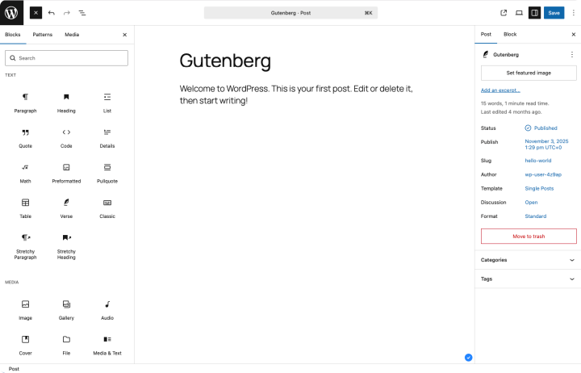Redo the last undone change
581x373 pixels.
tap(67, 13)
